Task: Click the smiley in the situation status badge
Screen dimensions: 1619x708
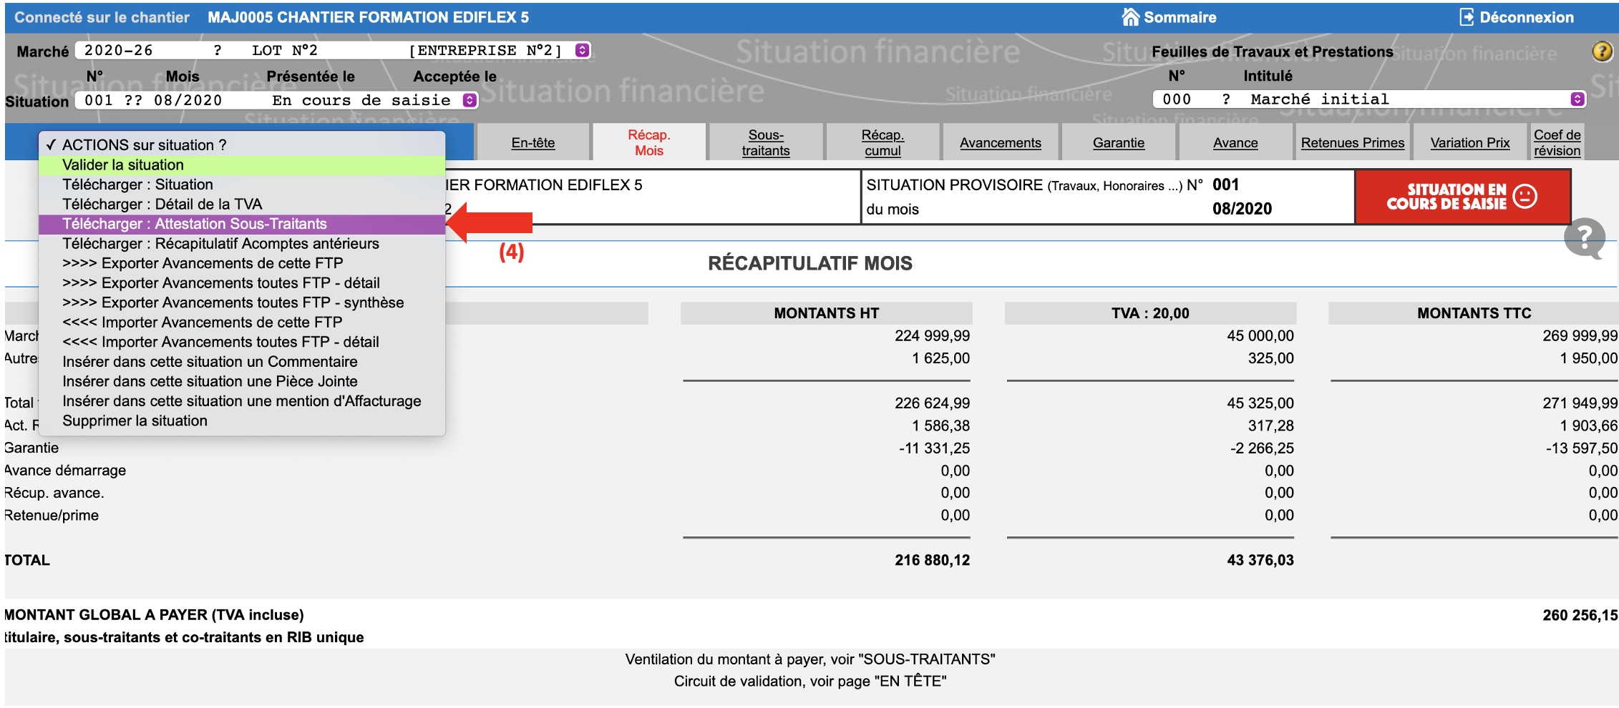Action: pos(1525,197)
